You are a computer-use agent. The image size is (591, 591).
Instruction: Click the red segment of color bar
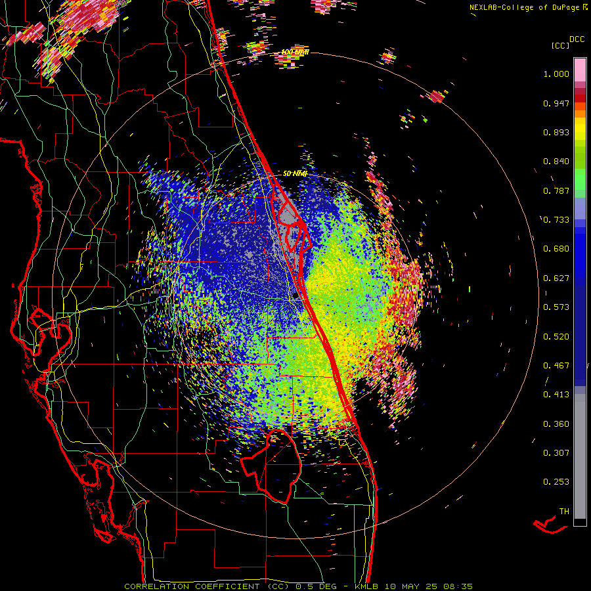tap(580, 98)
